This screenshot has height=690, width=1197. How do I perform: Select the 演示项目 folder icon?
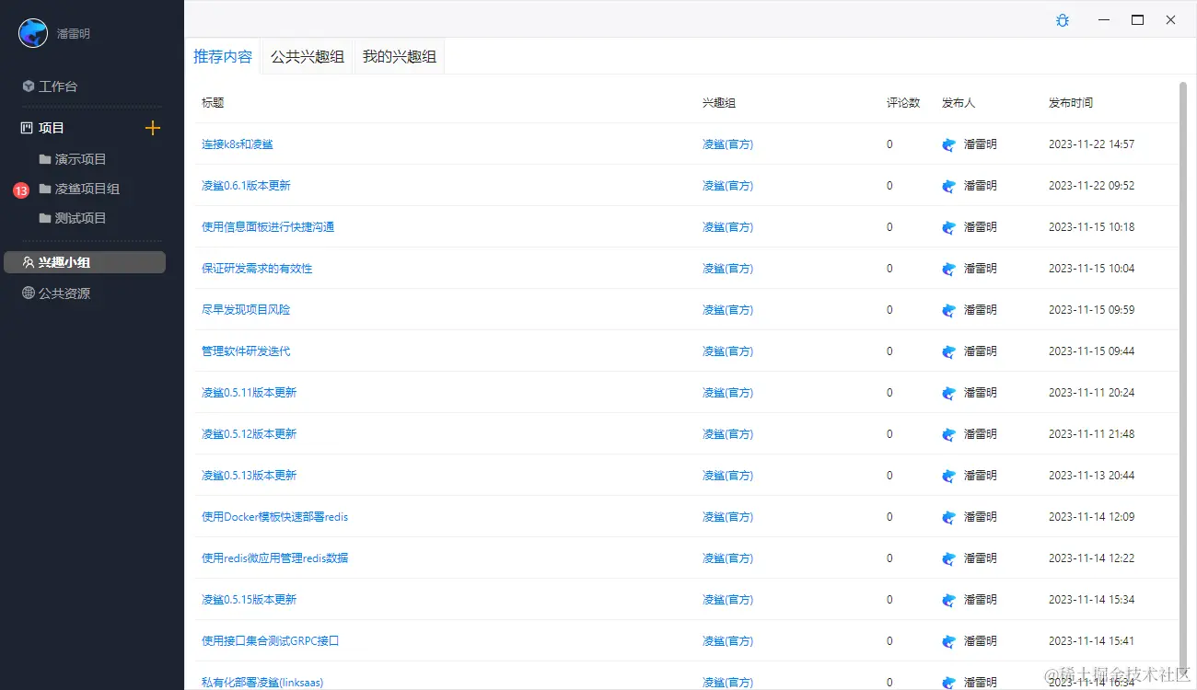tap(45, 159)
